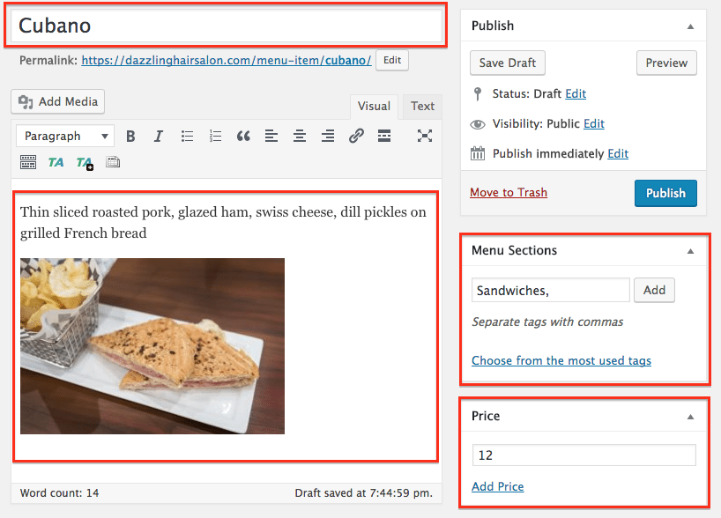Choose from the most used tags
The image size is (721, 518).
(x=561, y=360)
